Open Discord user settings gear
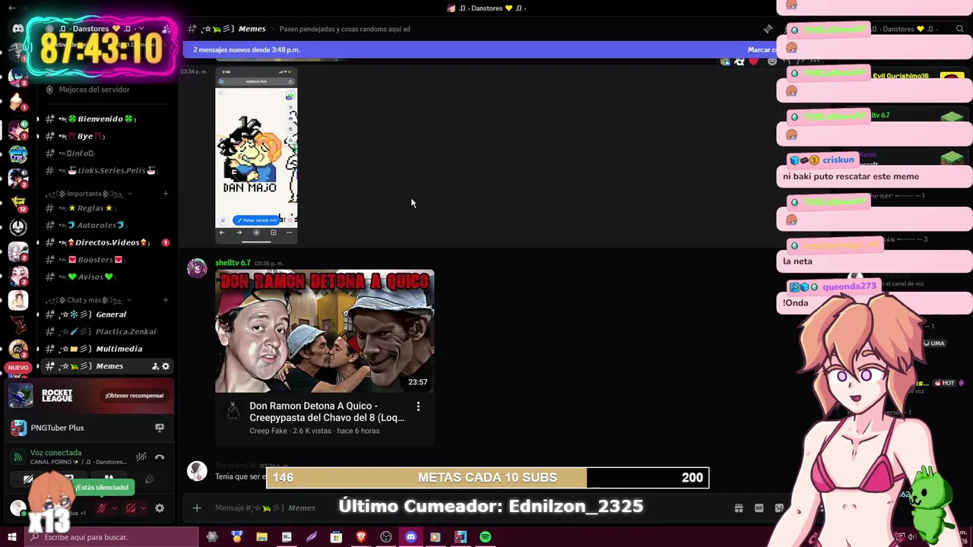Viewport: 973px width, 547px height. coord(160,508)
